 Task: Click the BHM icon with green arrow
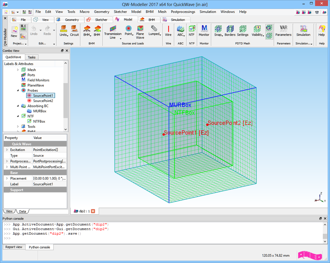pyautogui.click(x=97, y=31)
